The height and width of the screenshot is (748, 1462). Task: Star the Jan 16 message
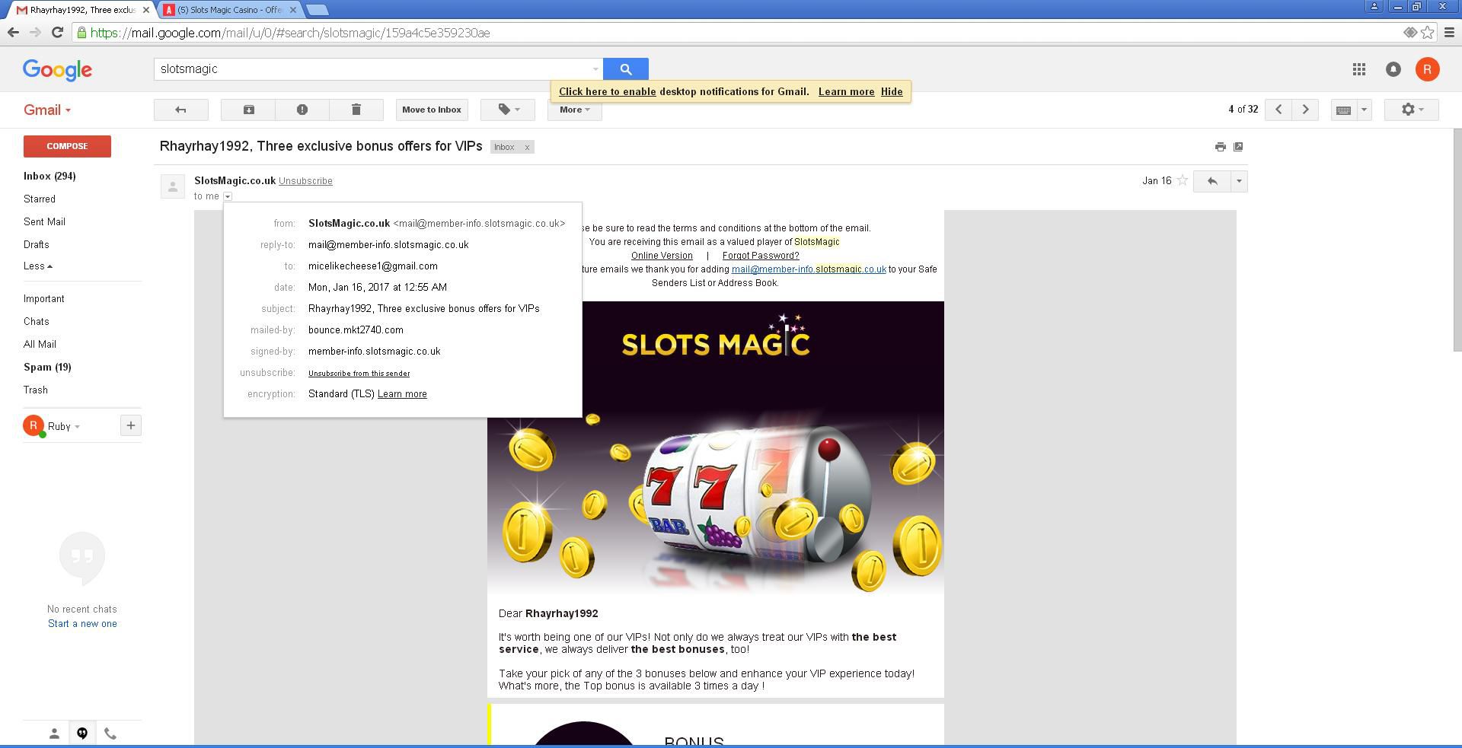(x=1183, y=180)
